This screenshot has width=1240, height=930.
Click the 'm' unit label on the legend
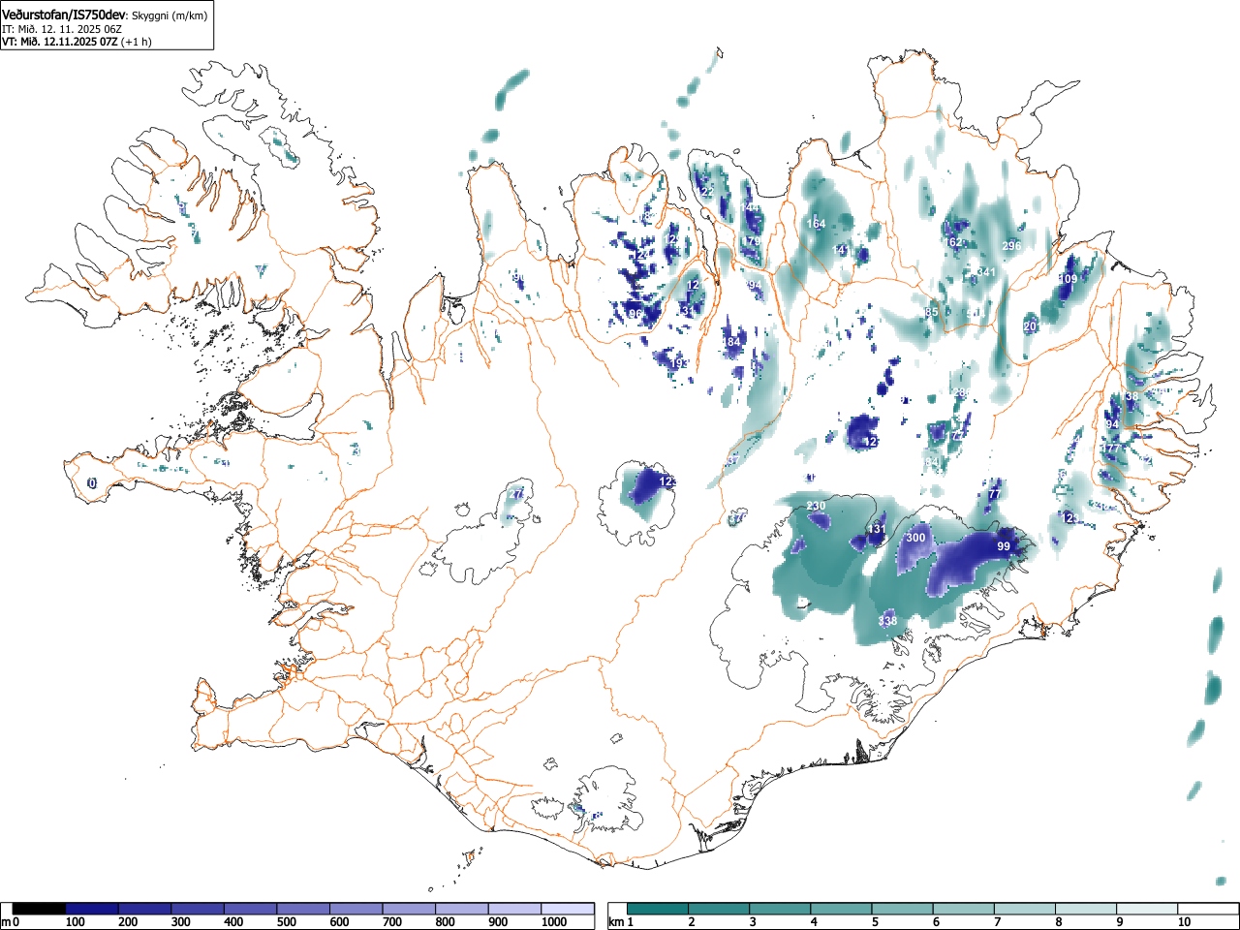[6, 922]
